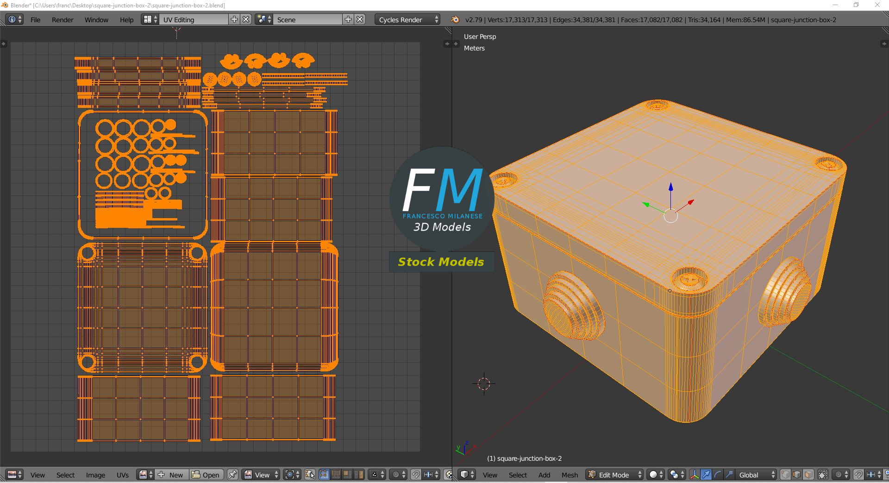Expand UV editor left panel plus

[x=3, y=44]
